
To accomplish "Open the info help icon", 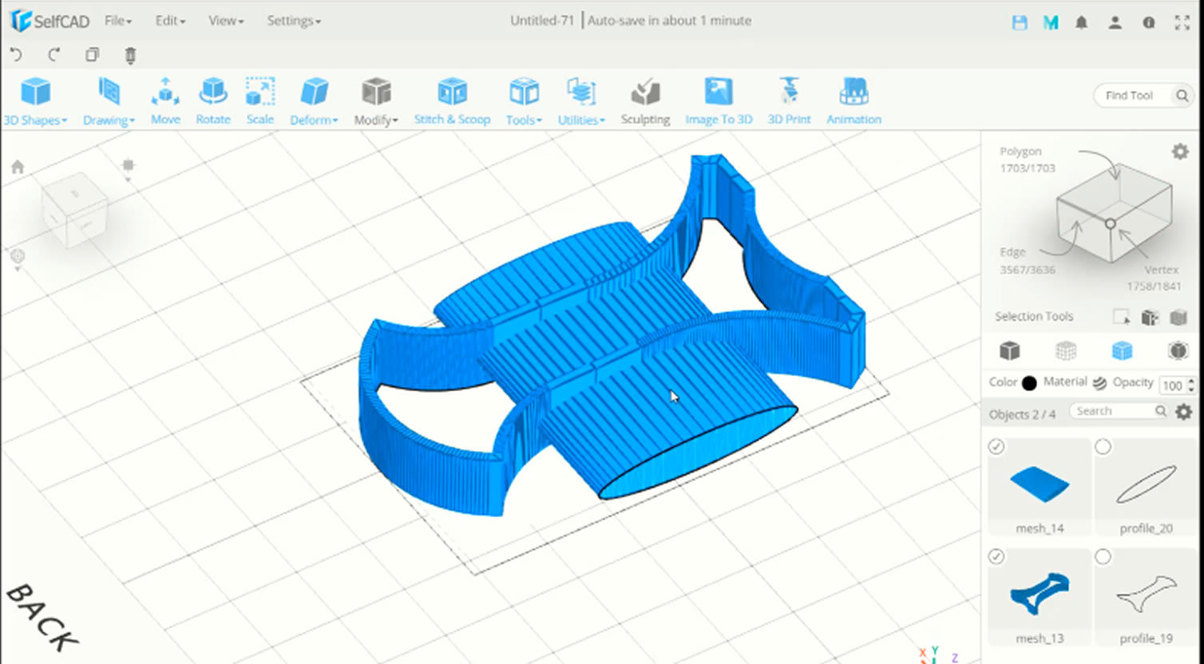I will click(1148, 22).
